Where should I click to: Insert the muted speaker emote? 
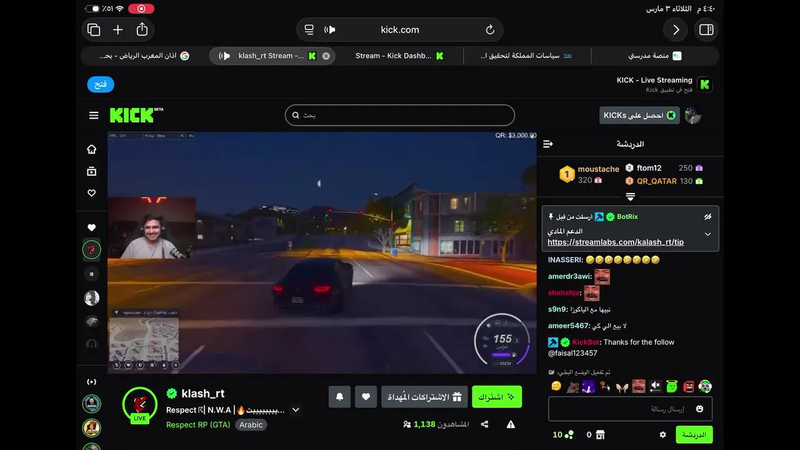(655, 386)
